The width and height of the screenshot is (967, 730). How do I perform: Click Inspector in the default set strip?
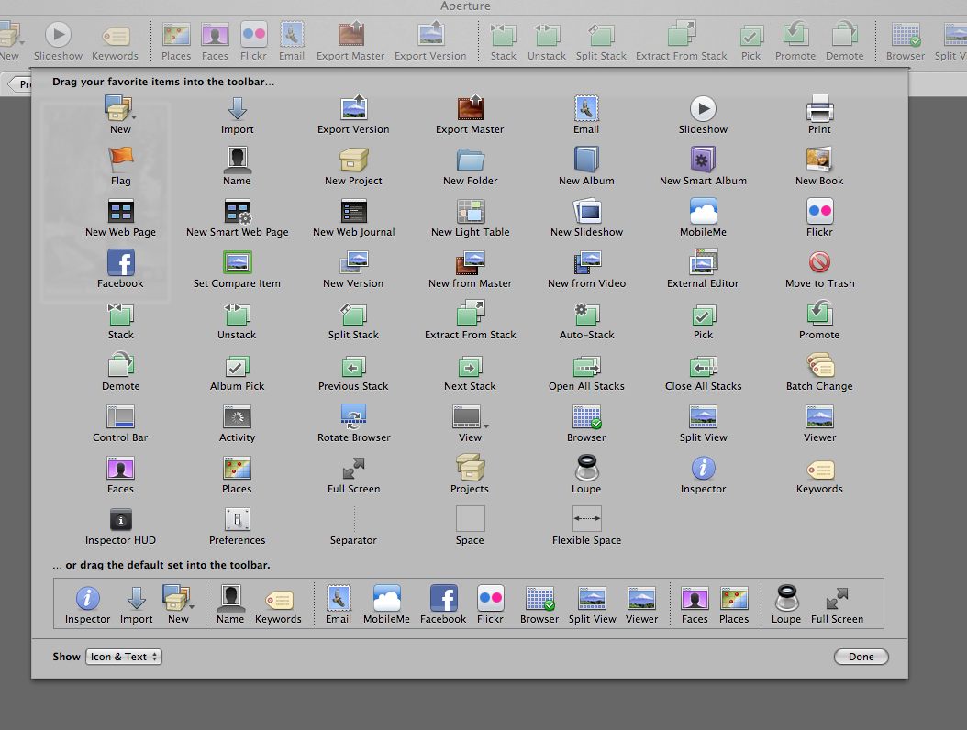87,605
